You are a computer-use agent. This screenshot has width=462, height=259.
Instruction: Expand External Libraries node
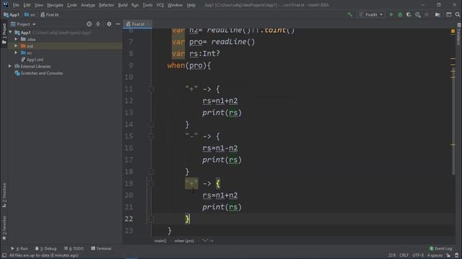10,66
